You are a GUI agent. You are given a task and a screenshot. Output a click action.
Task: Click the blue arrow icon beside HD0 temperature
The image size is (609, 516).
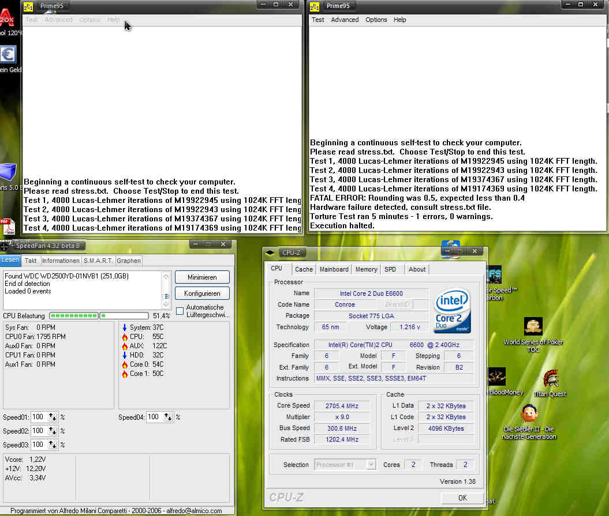click(125, 355)
